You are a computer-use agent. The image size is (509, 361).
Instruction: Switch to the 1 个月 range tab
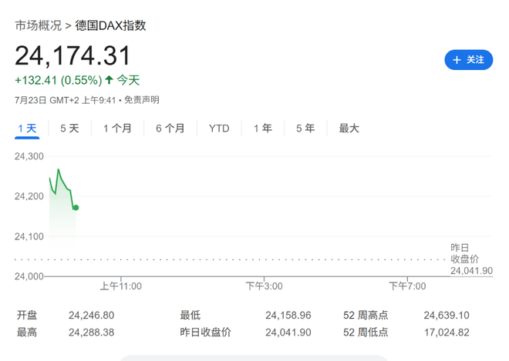click(x=117, y=129)
